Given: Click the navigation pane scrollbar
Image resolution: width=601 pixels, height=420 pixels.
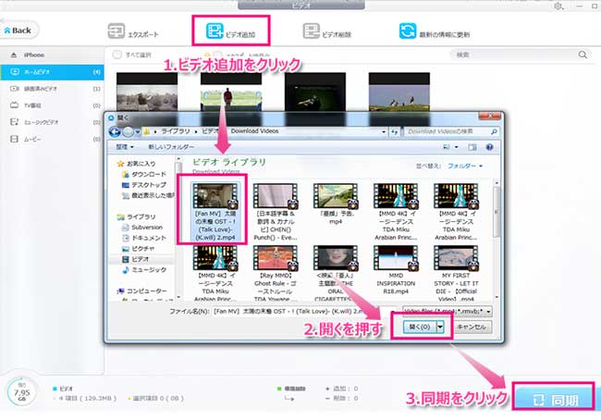Looking at the screenshot, I should coord(178,228).
